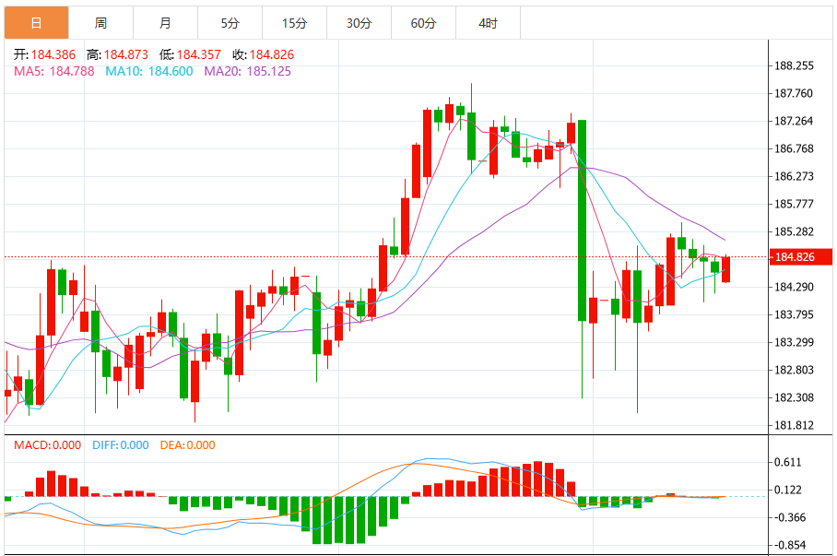
Task: Switch to the 月 monthly tab
Action: (166, 23)
